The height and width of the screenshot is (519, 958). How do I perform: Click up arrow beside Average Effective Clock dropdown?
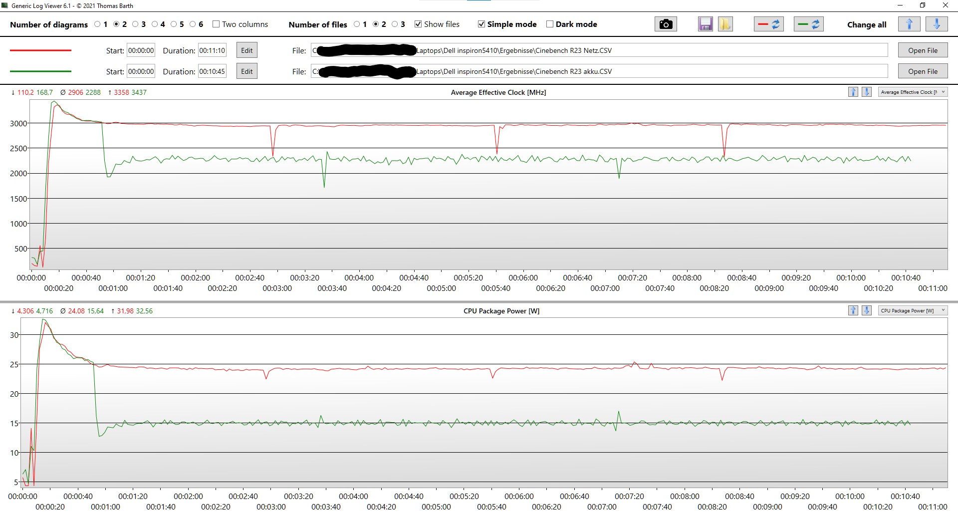(853, 92)
